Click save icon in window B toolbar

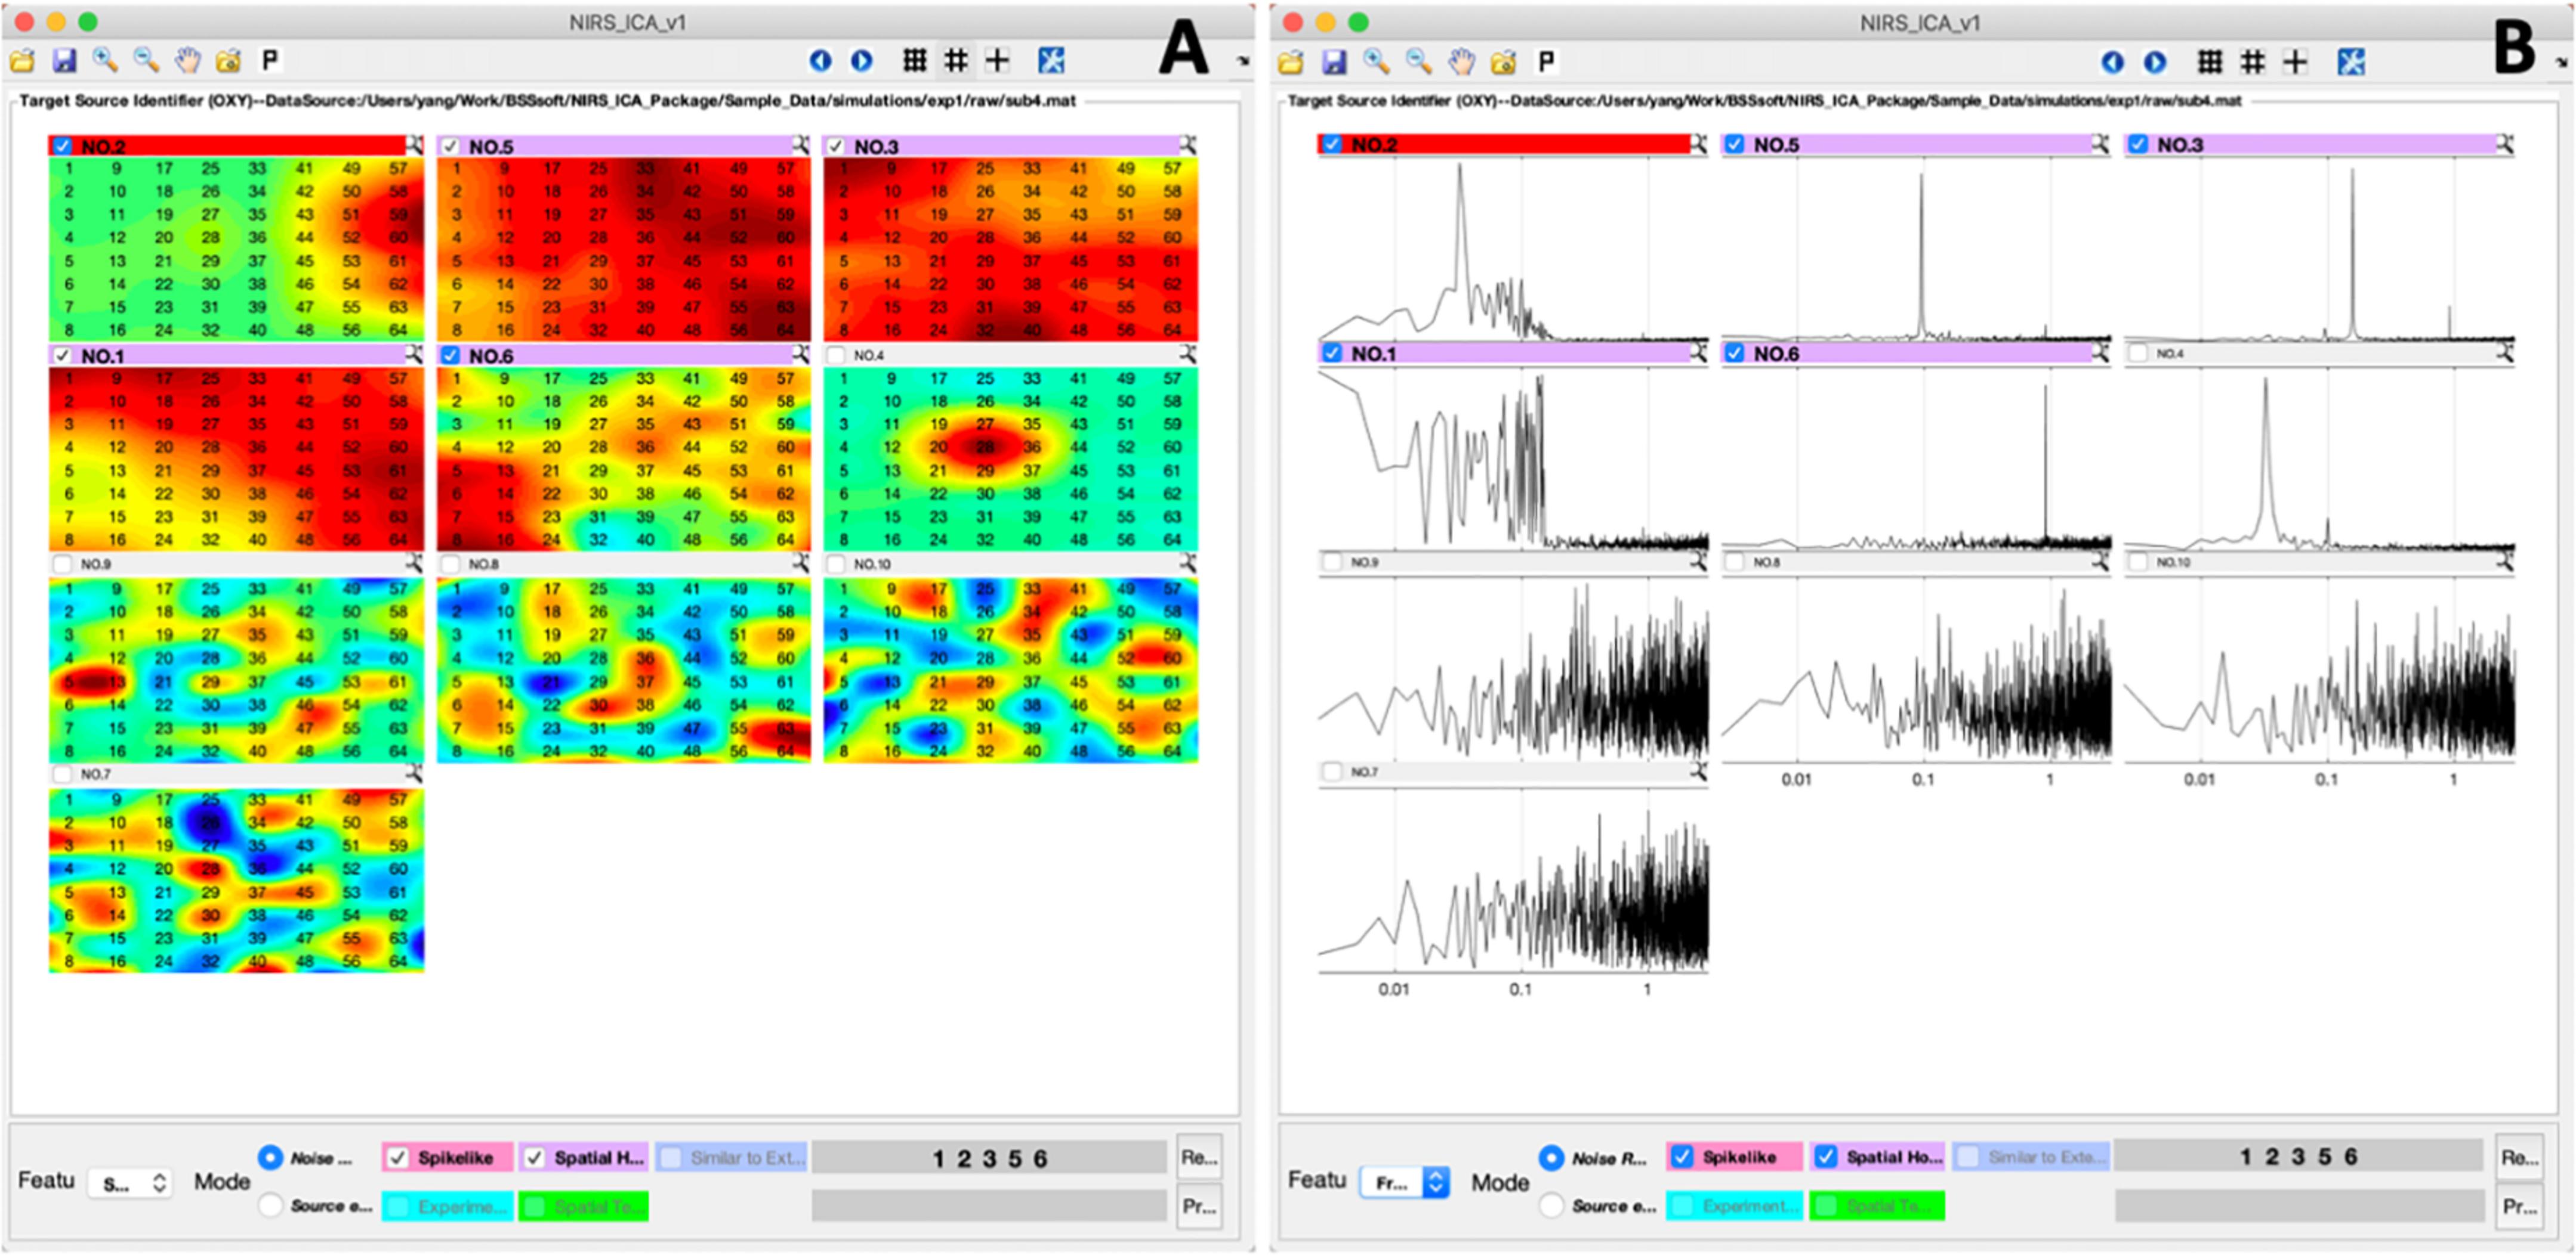click(x=1334, y=63)
